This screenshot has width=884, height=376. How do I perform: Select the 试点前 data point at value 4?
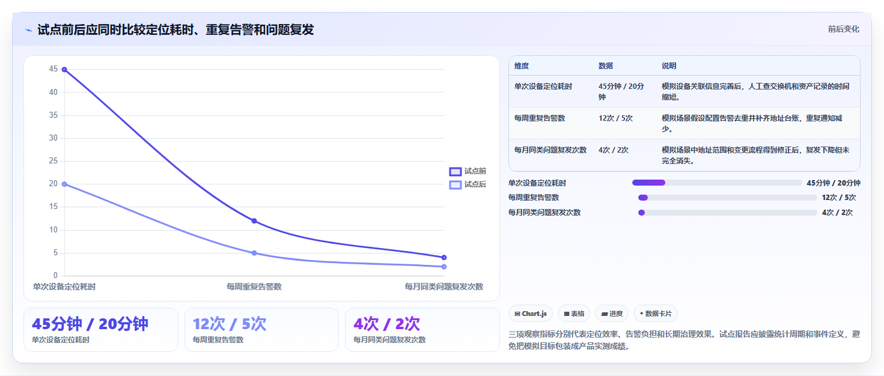tap(444, 258)
